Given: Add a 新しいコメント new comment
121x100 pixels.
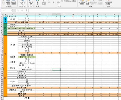Looking at the screenshot, I should [x=44, y=2].
